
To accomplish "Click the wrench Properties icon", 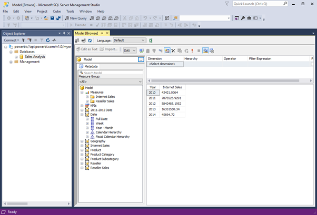I will tap(243, 18).
